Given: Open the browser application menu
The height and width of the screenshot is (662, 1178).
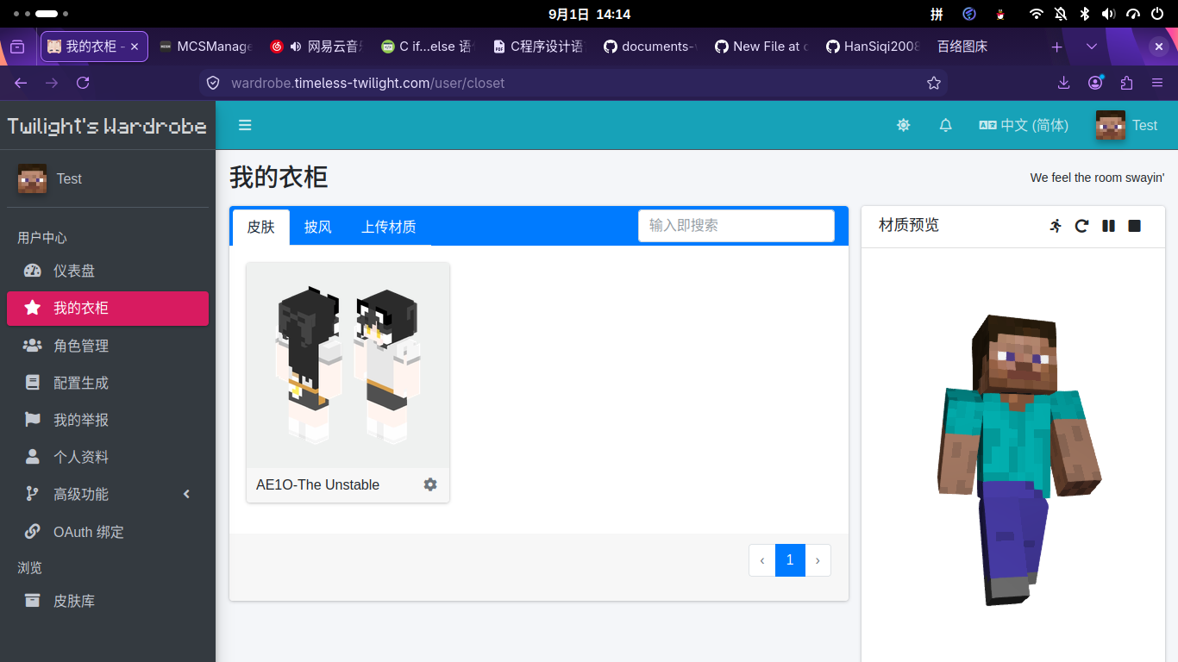Looking at the screenshot, I should (x=1157, y=83).
